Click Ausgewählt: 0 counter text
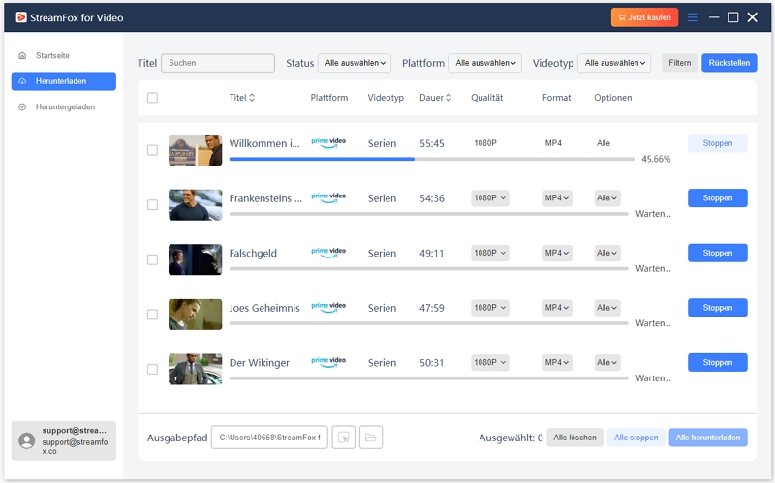The width and height of the screenshot is (775, 483). [x=511, y=438]
